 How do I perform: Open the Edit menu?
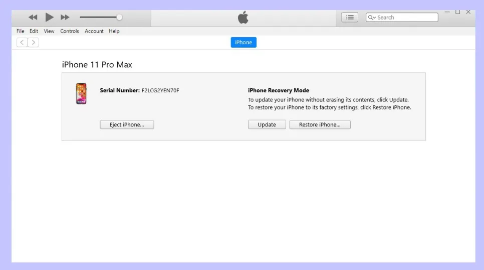tap(34, 31)
